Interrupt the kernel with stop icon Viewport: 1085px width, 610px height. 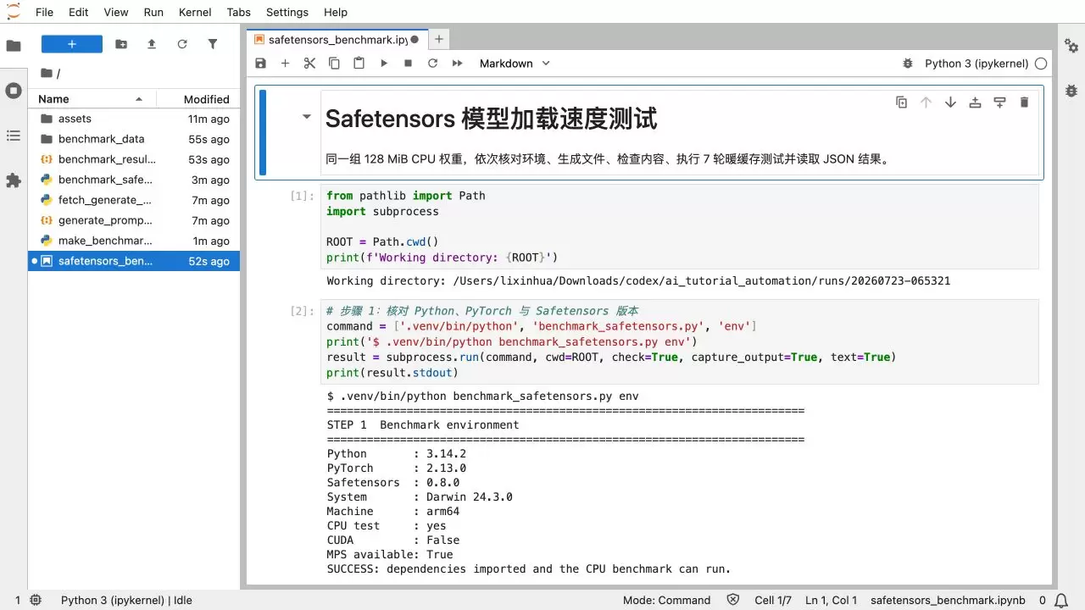pyautogui.click(x=408, y=64)
